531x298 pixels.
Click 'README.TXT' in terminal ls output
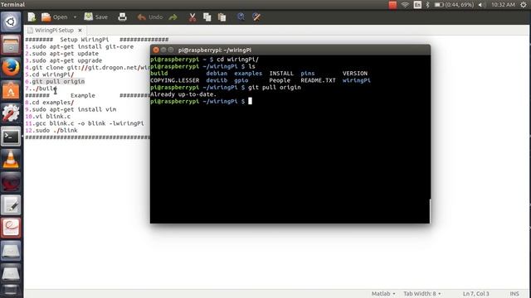318,80
